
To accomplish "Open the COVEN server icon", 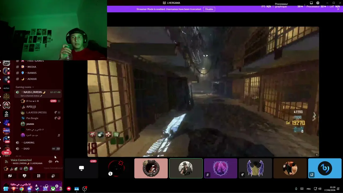I will tap(6, 88).
